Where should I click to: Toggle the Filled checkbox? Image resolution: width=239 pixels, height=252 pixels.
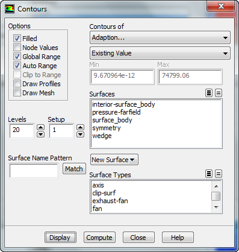pyautogui.click(x=17, y=38)
